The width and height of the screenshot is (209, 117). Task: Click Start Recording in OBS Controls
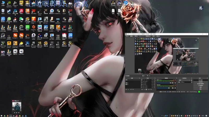[201, 82]
